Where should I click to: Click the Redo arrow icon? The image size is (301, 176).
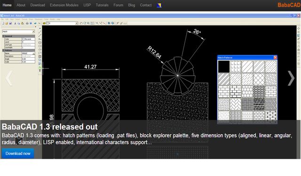pos(39,23)
